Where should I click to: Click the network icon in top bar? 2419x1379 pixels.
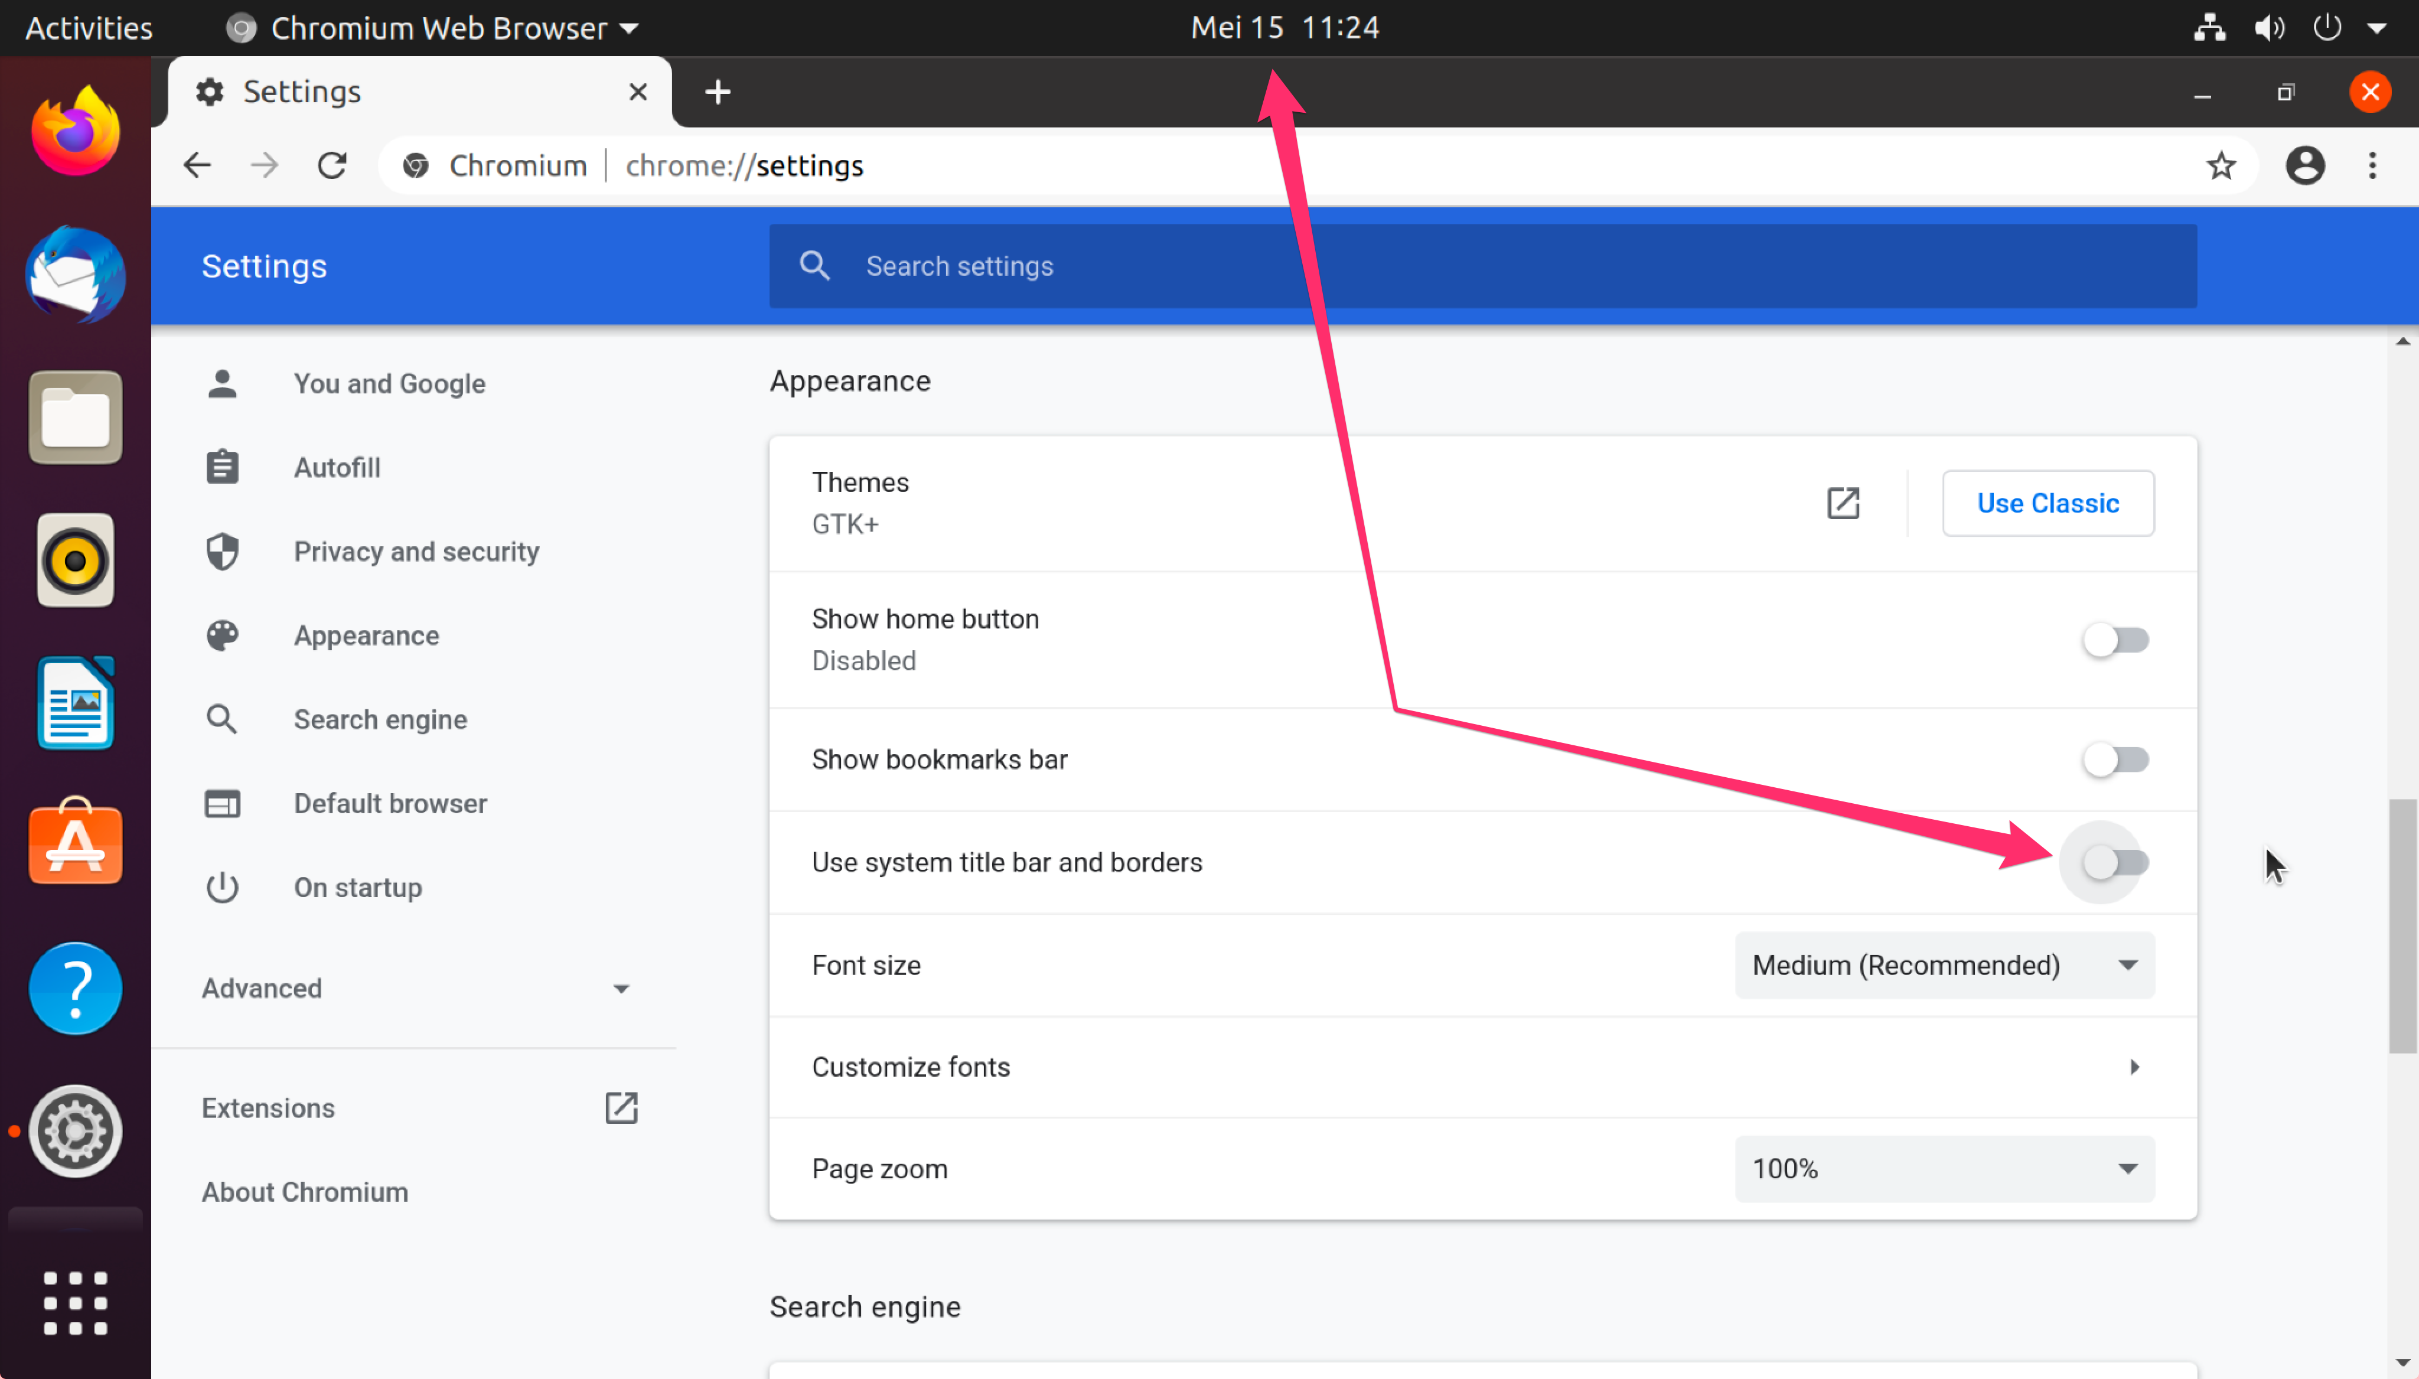click(2211, 28)
